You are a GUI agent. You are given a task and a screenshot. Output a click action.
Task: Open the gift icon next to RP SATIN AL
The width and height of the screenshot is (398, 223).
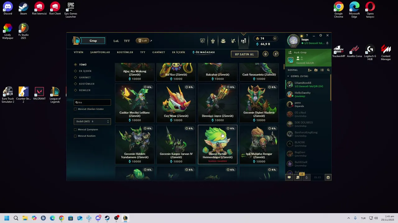point(265,54)
